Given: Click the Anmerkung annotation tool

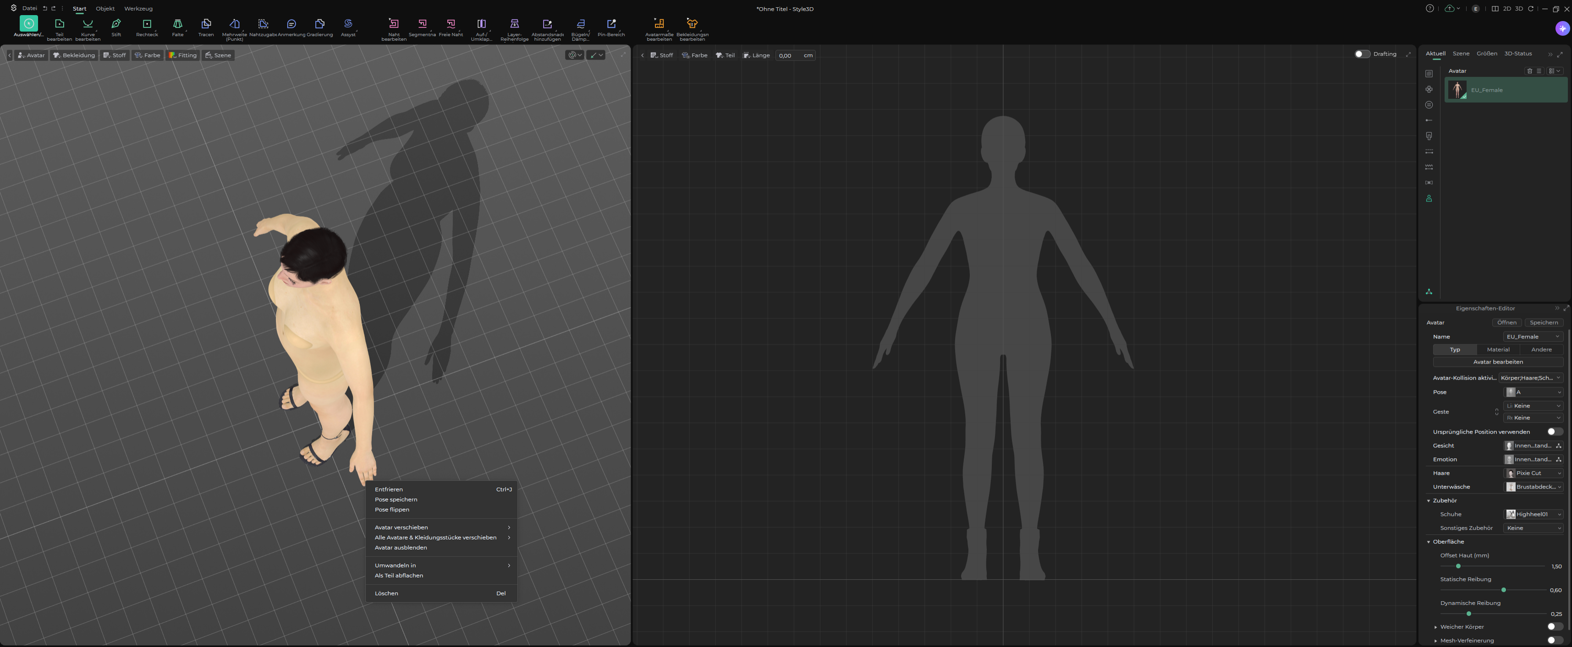Looking at the screenshot, I should click(291, 27).
